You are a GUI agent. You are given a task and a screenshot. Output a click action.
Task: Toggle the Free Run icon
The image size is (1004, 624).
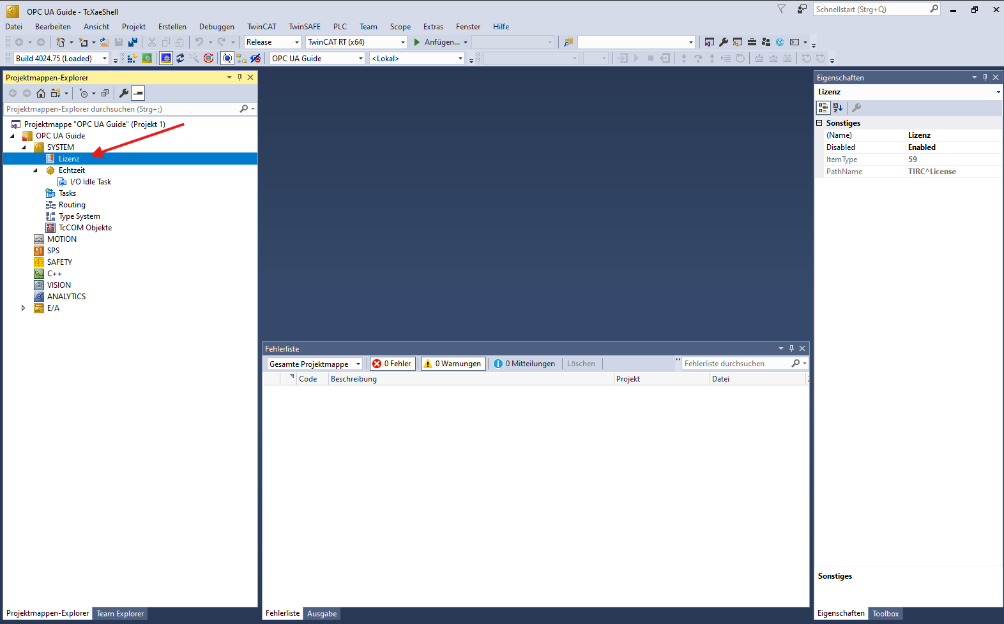[208, 58]
